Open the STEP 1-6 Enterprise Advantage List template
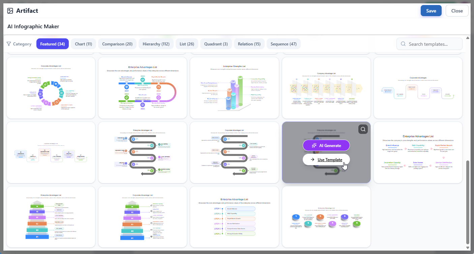The height and width of the screenshot is (254, 474). [234, 217]
